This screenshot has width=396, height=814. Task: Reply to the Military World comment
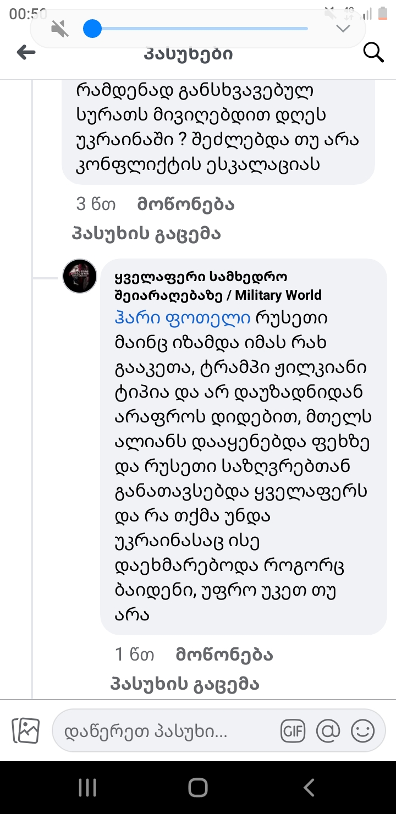(185, 684)
